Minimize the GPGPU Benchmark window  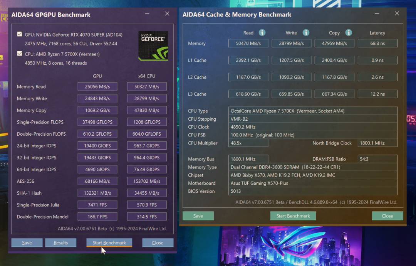[x=147, y=13]
